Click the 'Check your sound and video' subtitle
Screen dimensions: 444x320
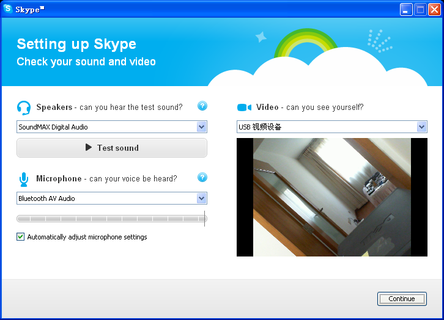pos(86,62)
